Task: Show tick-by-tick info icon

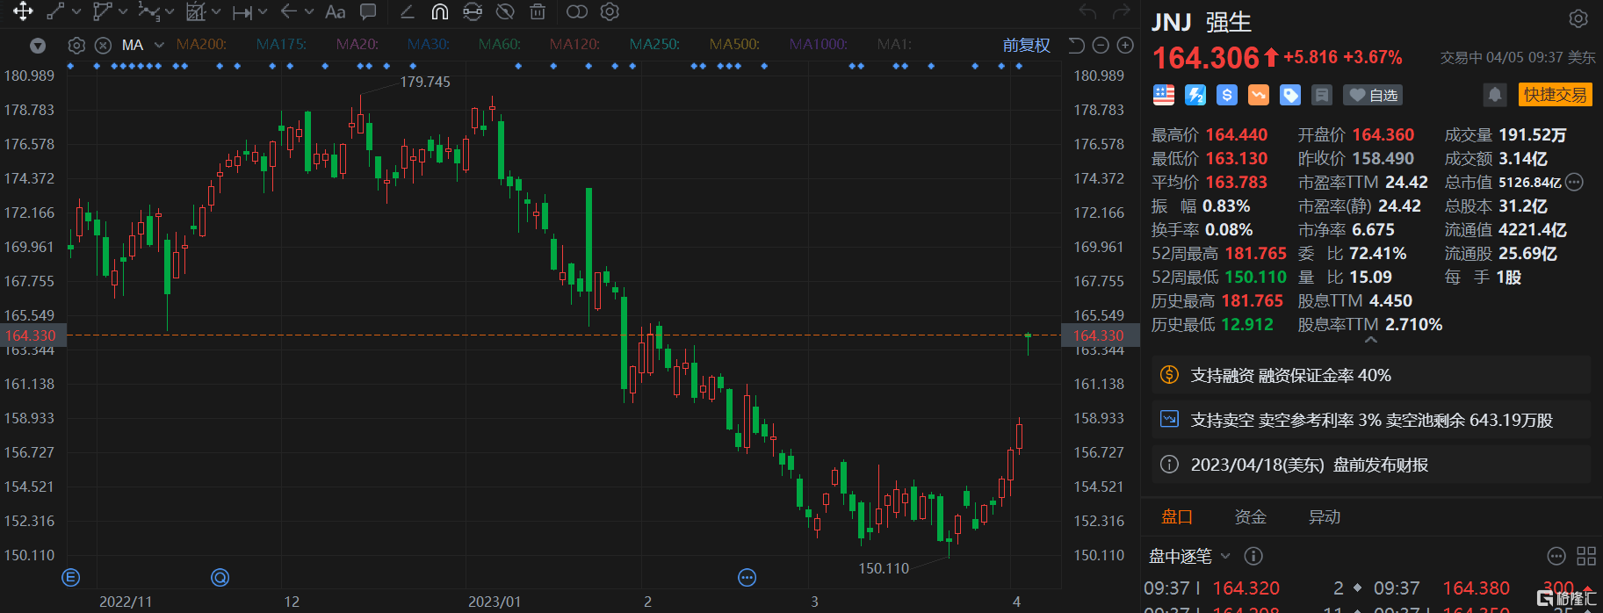Action: click(x=1254, y=556)
